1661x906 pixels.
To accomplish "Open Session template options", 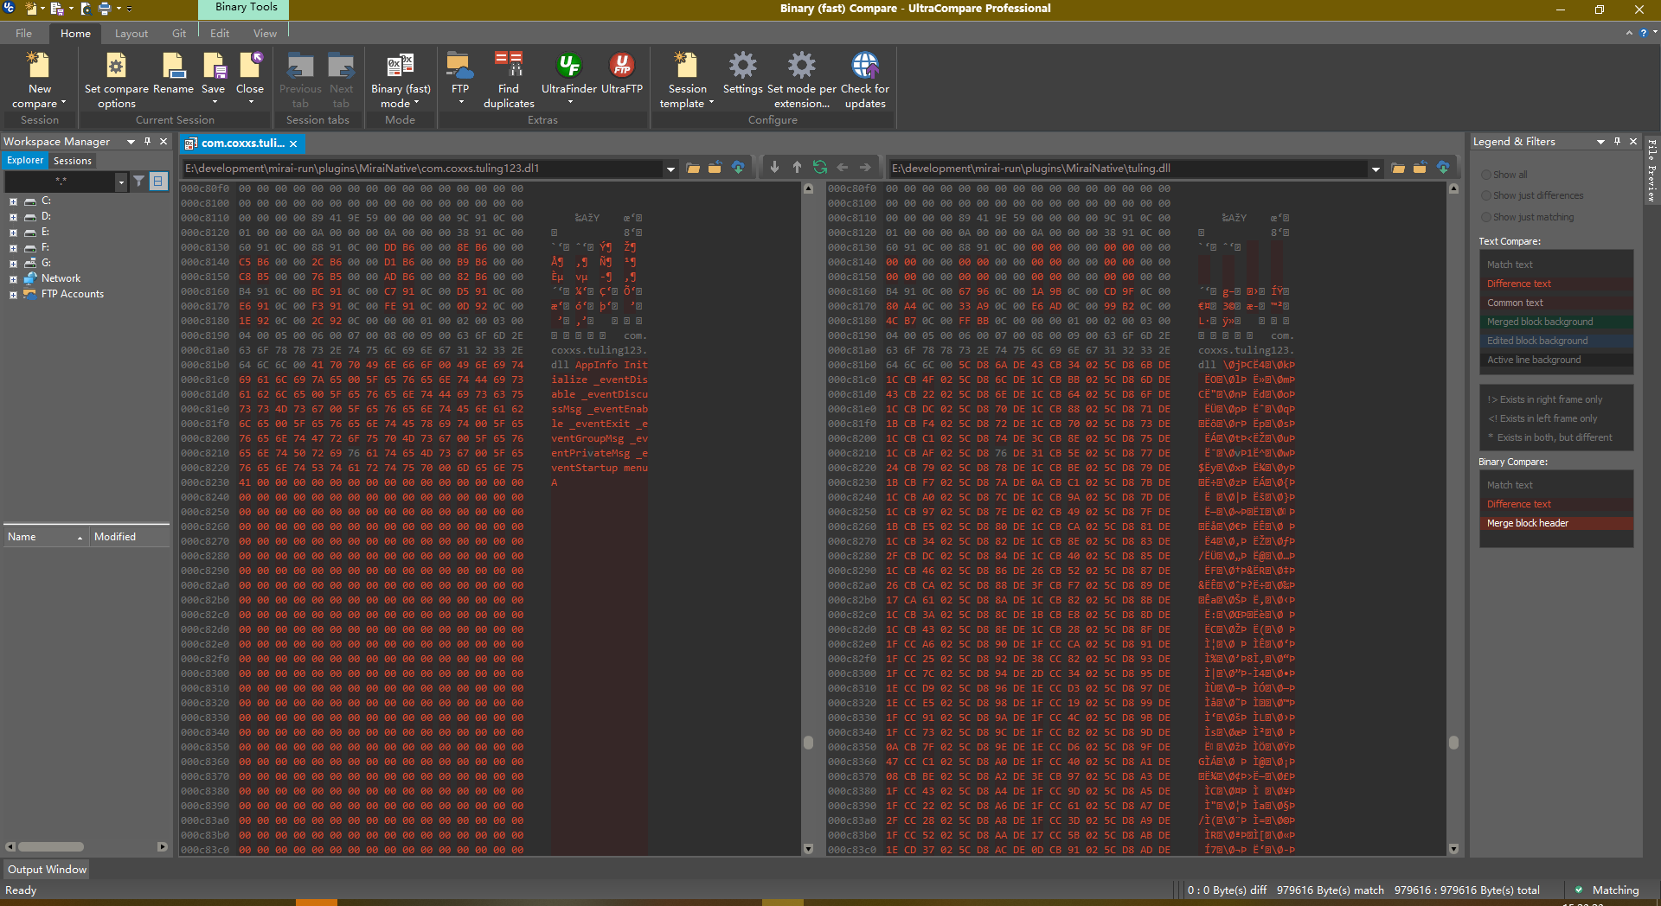I will click(687, 80).
